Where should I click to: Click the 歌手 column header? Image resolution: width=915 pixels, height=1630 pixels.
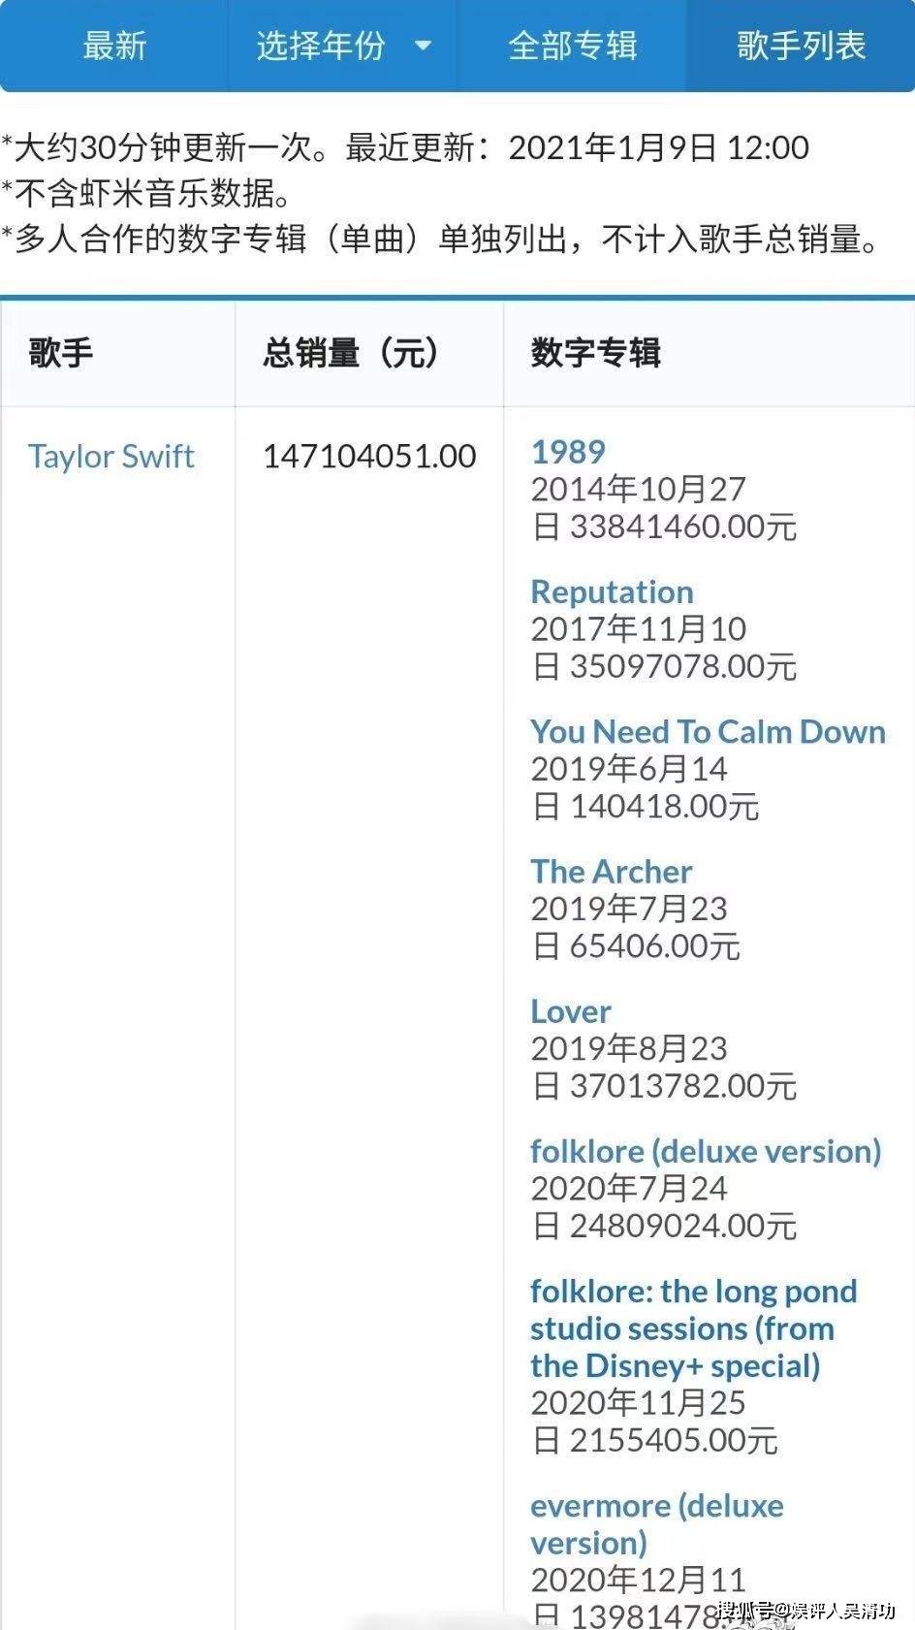pos(60,352)
